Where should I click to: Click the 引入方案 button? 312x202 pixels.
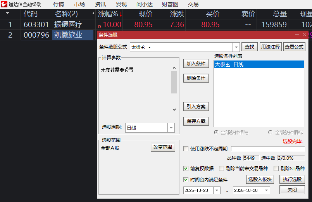pyautogui.click(x=196, y=107)
